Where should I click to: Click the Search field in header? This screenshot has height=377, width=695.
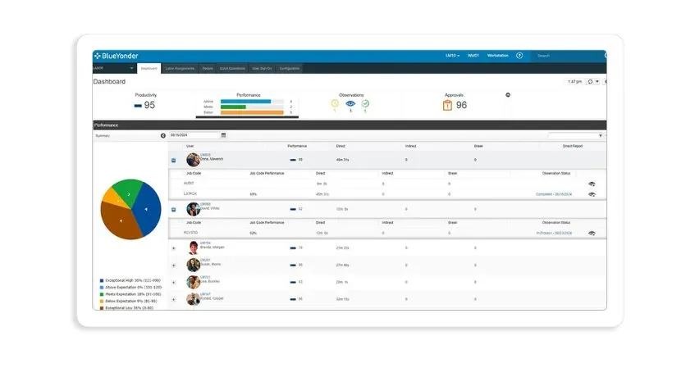(x=568, y=56)
